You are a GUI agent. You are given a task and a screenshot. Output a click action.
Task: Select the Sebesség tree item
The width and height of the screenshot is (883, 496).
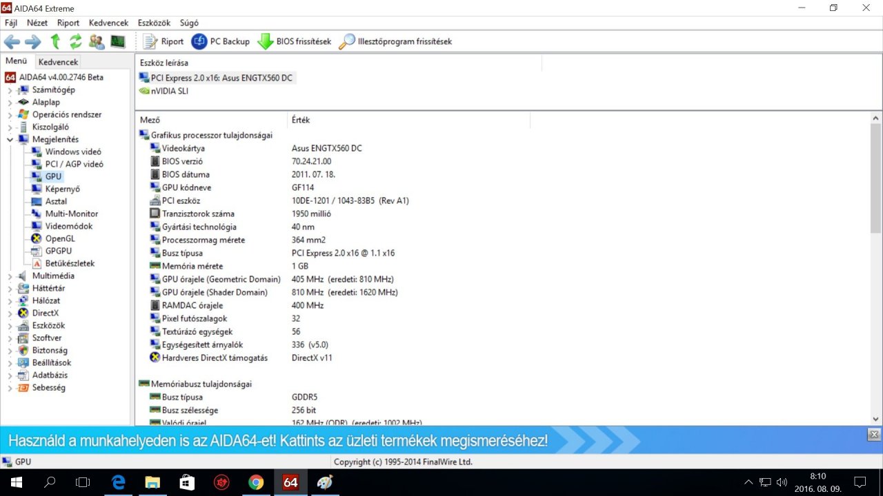pyautogui.click(x=48, y=387)
